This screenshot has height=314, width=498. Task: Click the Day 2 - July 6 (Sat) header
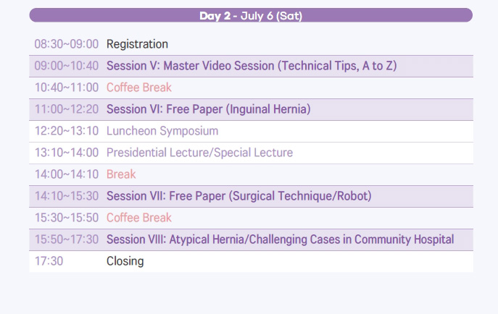tap(251, 15)
